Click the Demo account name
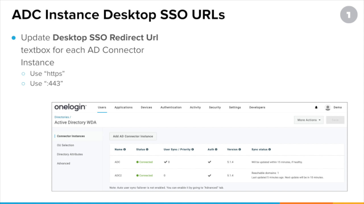364x204 pixels. (x=337, y=107)
